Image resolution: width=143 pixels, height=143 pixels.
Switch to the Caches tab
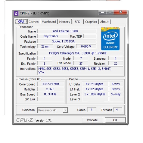pyautogui.click(x=33, y=22)
